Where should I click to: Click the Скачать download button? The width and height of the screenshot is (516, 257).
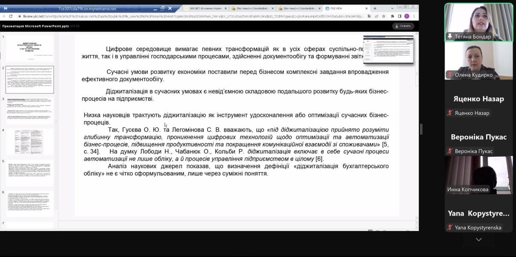click(x=403, y=26)
